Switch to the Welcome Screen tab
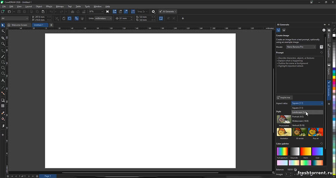Viewport: 336px width, 178px height. coord(19,25)
